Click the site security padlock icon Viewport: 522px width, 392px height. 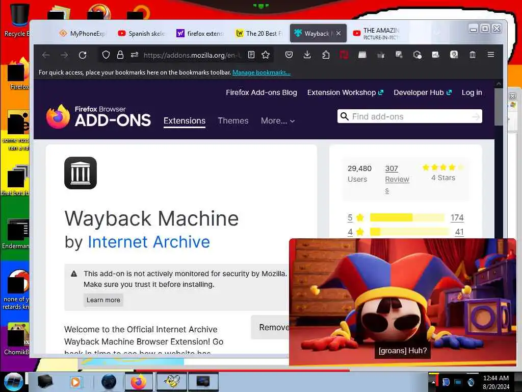click(120, 55)
